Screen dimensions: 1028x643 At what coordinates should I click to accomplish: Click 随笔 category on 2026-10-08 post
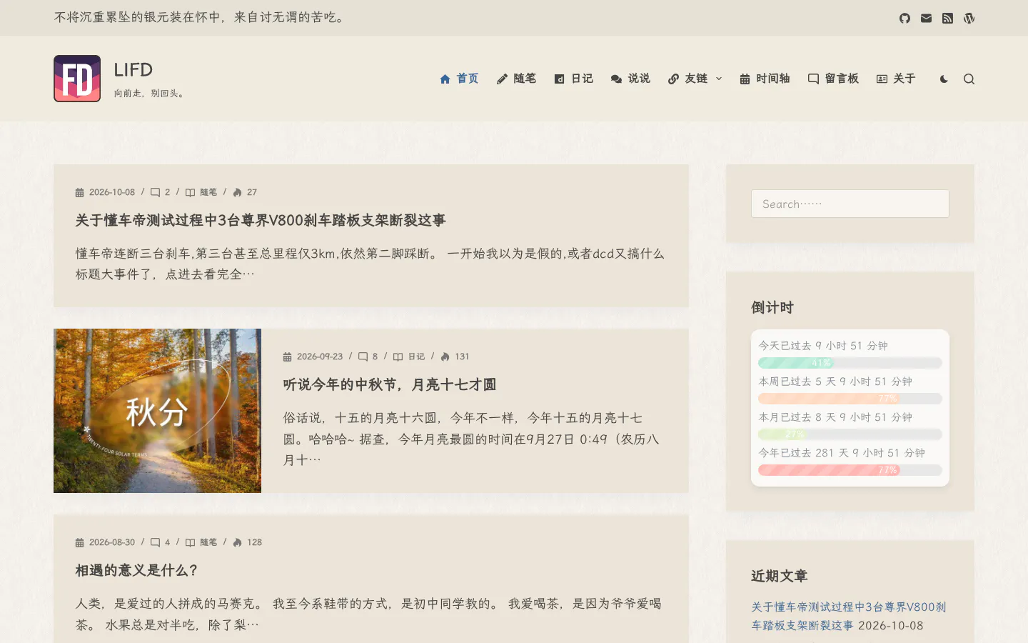click(x=208, y=192)
